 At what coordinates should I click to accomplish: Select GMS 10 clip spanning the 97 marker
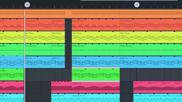pos(151,62)
